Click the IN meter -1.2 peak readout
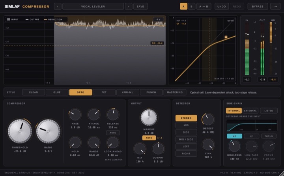This screenshot has width=284, height=176. (247, 79)
